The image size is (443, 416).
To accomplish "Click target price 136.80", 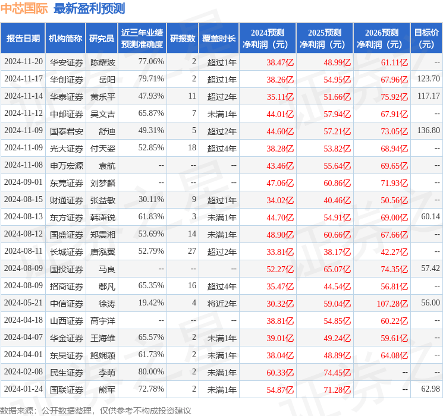I will point(429,131).
